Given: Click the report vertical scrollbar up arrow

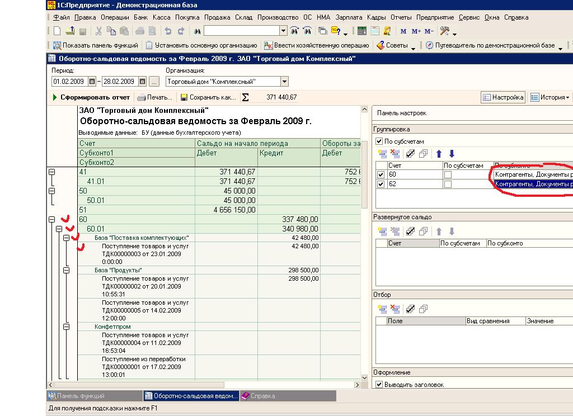Looking at the screenshot, I should coord(364,109).
